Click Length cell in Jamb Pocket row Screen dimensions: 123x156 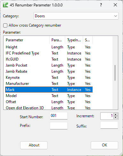(57, 65)
